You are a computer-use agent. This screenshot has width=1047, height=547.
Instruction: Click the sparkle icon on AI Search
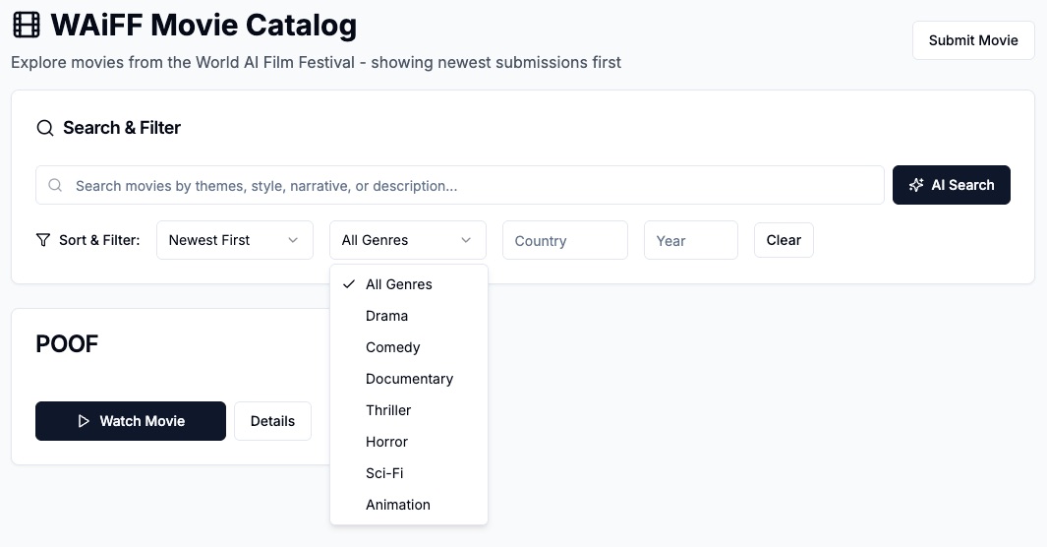tap(916, 185)
